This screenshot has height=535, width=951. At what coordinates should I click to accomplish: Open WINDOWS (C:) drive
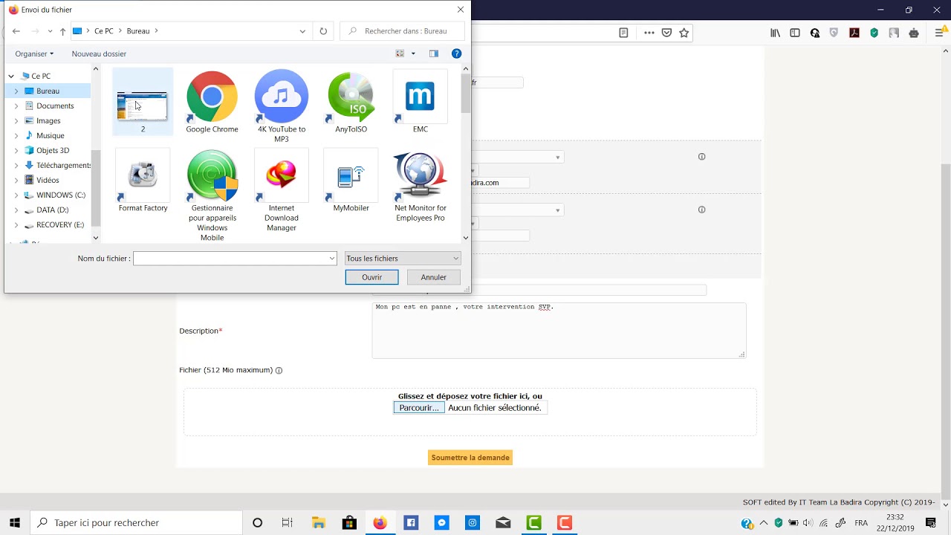[61, 195]
